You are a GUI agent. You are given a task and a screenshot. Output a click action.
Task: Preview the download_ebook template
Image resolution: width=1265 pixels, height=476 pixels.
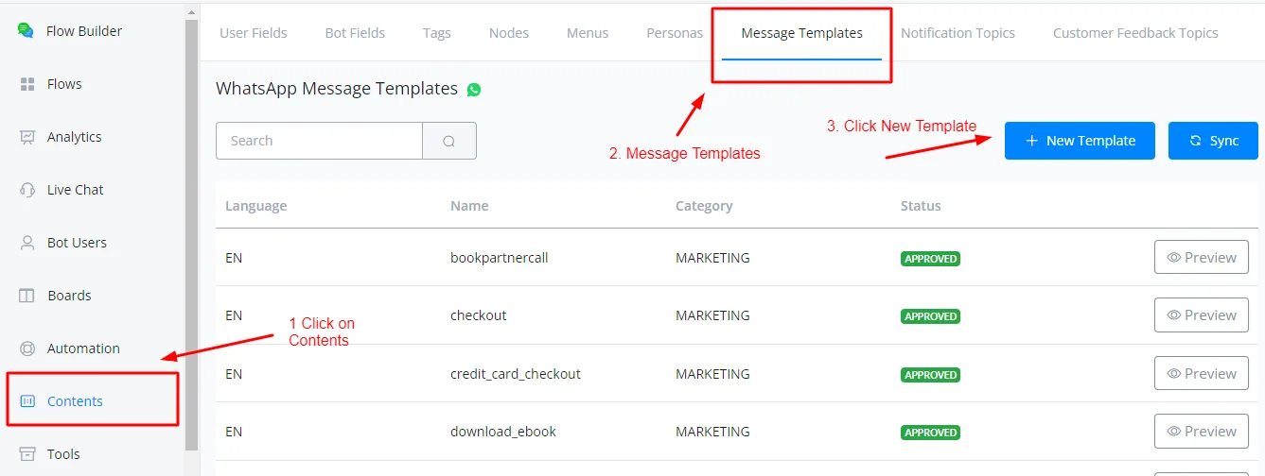(1202, 431)
